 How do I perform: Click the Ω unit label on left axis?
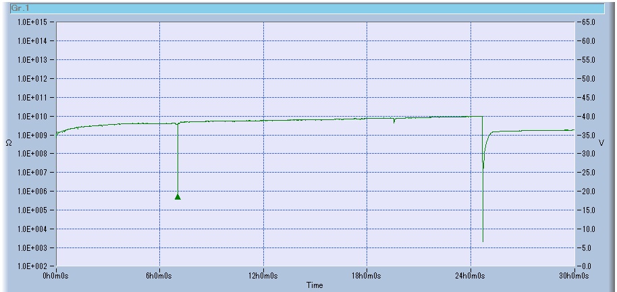pos(9,144)
